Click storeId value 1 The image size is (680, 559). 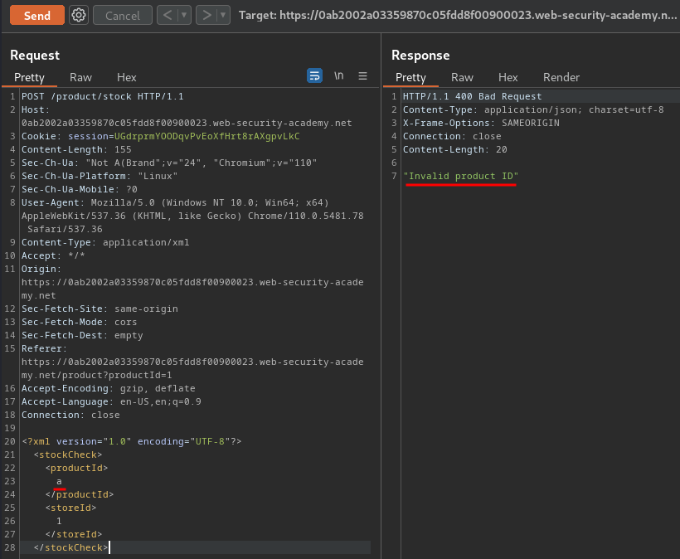59,521
